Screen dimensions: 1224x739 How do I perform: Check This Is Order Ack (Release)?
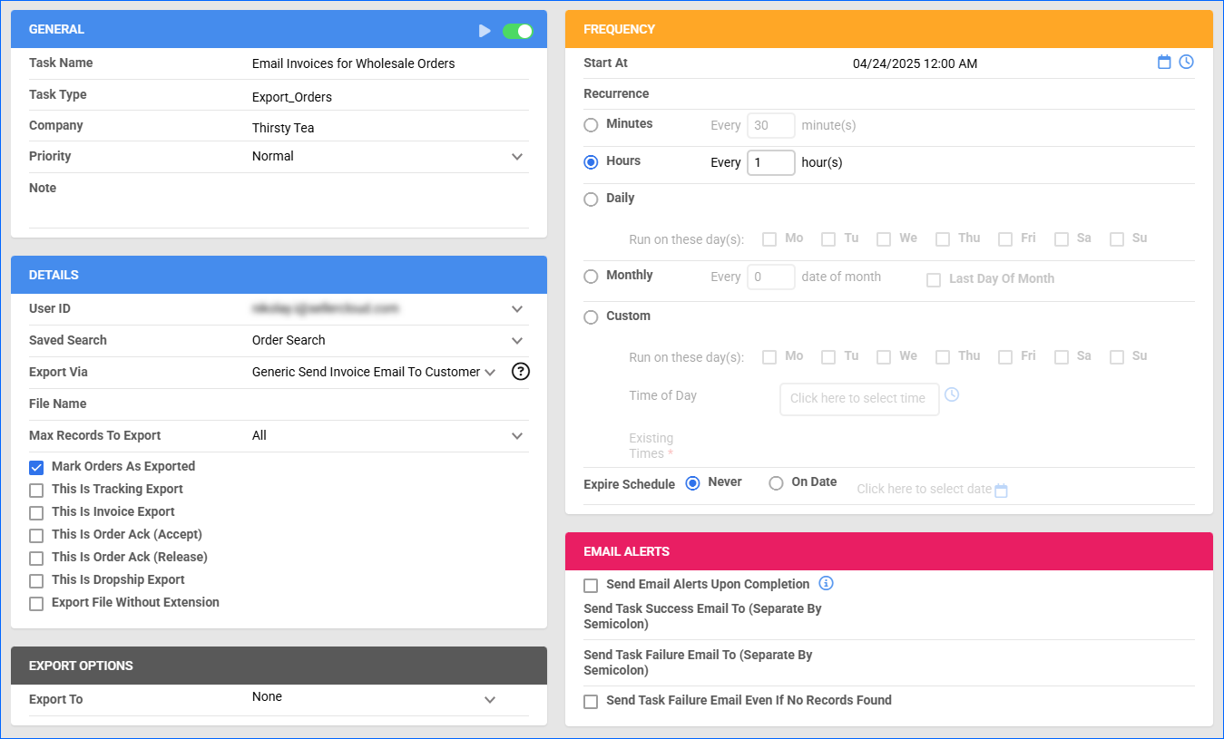coord(36,559)
